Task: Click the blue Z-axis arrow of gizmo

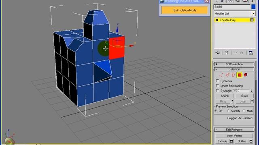Action: coord(117,30)
